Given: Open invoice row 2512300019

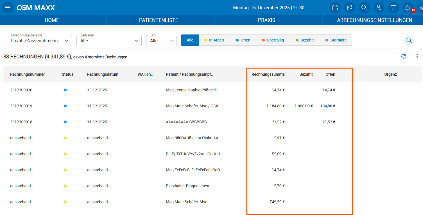Looking at the screenshot, I should pyautogui.click(x=21, y=106).
